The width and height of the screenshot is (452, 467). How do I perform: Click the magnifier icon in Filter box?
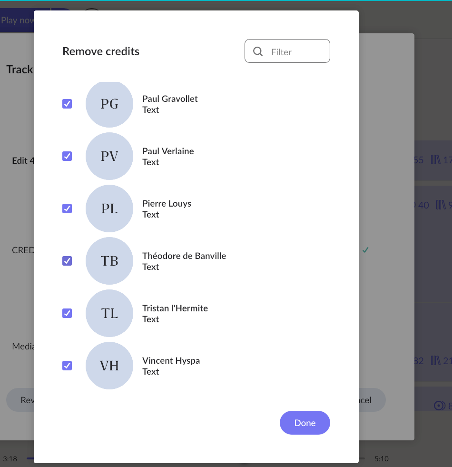258,51
